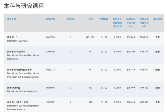Screen dimensions: 167x112
Task: Open 查看 link for Bachelor of Business row
Action: coord(157,37)
